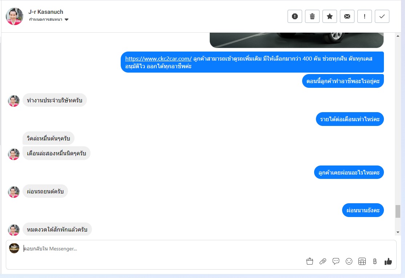Request payment with baht symbol icon
This screenshot has height=278, width=405.
[375, 262]
